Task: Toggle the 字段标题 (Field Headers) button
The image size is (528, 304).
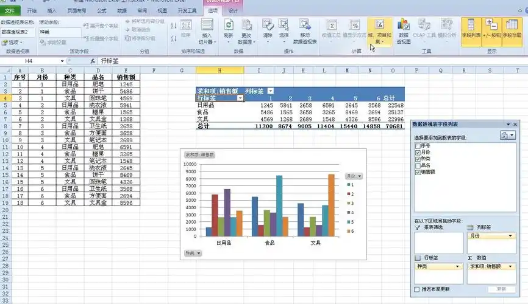Action: pos(512,32)
